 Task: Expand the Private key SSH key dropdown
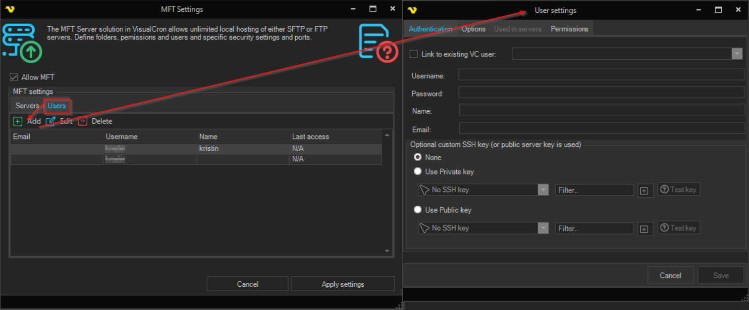coord(543,190)
